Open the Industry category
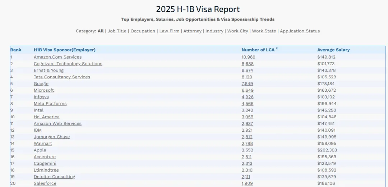388x187 pixels. coord(214,31)
